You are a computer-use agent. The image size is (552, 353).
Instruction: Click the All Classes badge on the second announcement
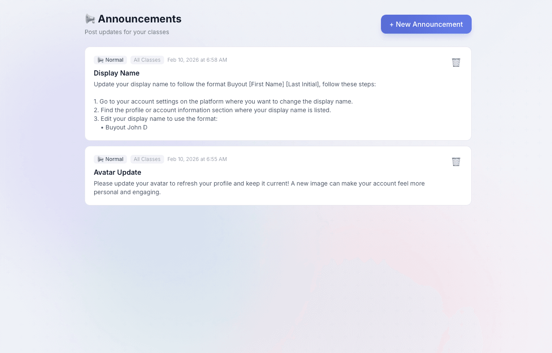pyautogui.click(x=147, y=159)
